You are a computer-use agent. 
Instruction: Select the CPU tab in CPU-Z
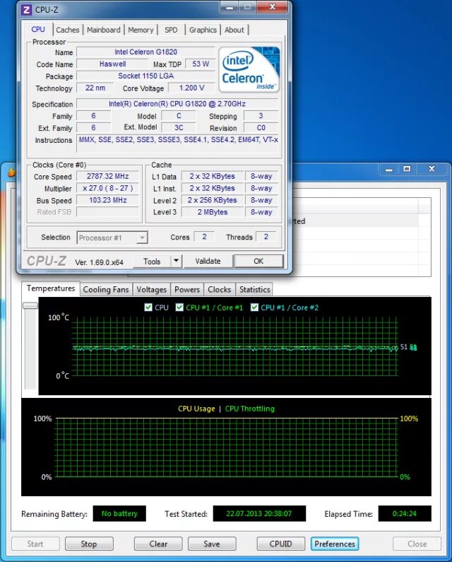(x=38, y=30)
